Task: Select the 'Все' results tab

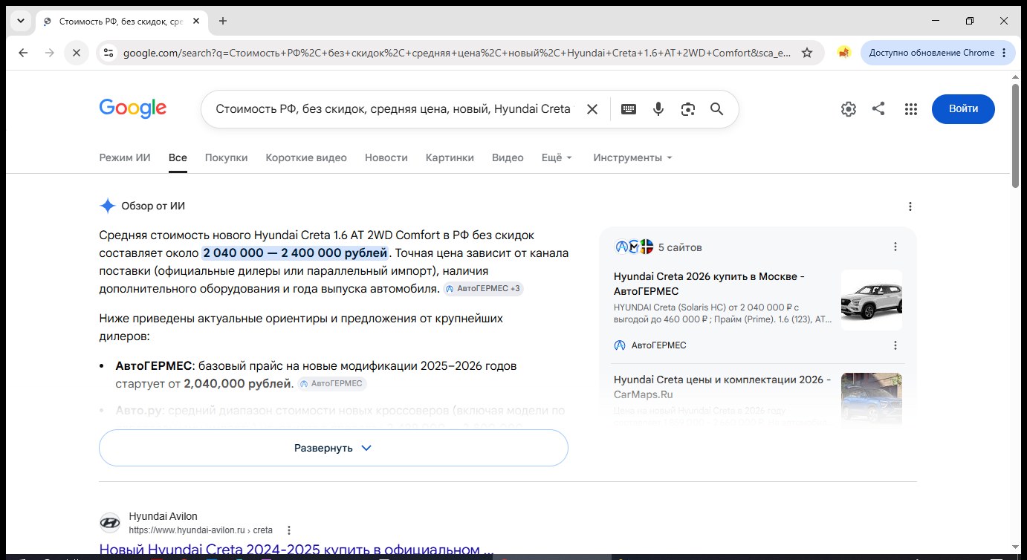Action: (x=178, y=157)
